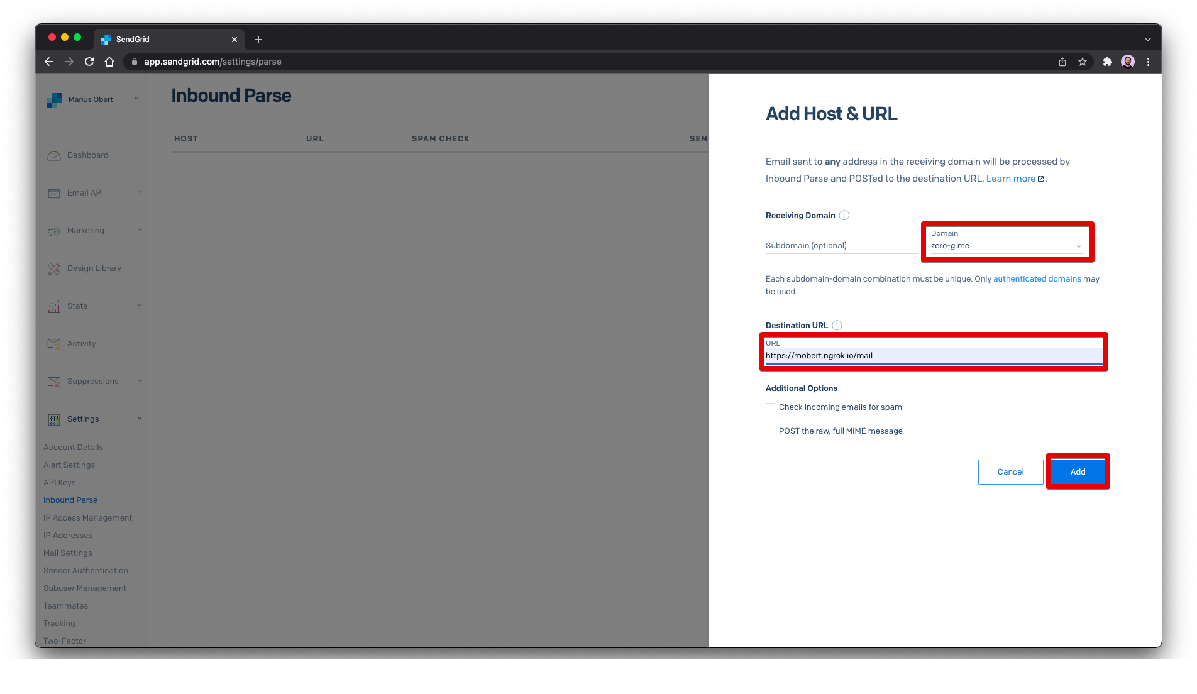Click the Email API icon
Image resolution: width=1197 pixels, height=694 pixels.
(54, 193)
